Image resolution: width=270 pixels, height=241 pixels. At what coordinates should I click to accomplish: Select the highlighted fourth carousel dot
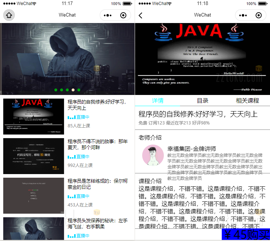point(73,90)
